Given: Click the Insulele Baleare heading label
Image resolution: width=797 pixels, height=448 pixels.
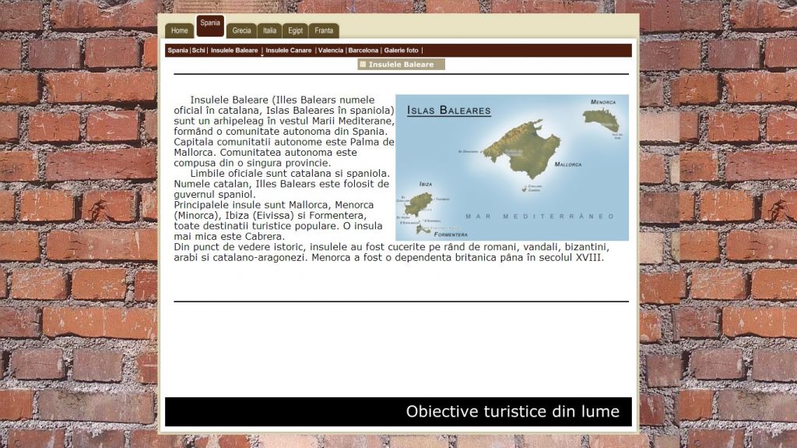Looking at the screenshot, I should 401,65.
